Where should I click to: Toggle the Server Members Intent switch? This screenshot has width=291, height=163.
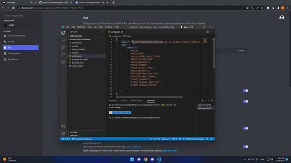click(246, 147)
